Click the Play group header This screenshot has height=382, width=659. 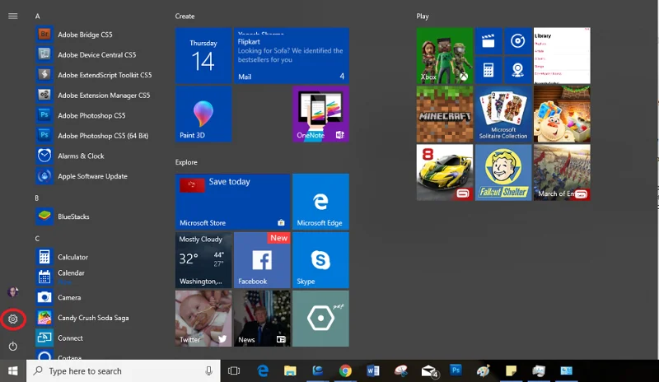tap(423, 16)
